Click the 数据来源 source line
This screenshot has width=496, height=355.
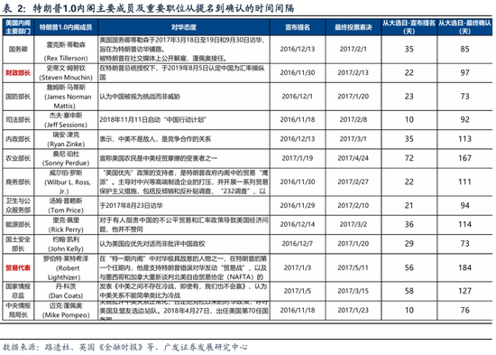point(125,348)
